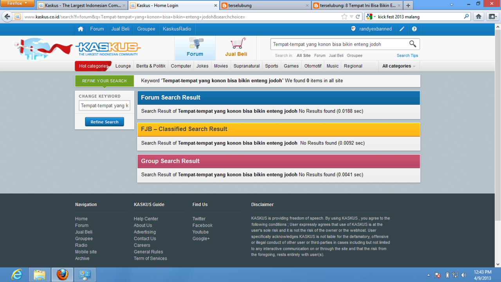
Task: Click the magnifier search icon in Kaskus search box
Action: pyautogui.click(x=413, y=44)
